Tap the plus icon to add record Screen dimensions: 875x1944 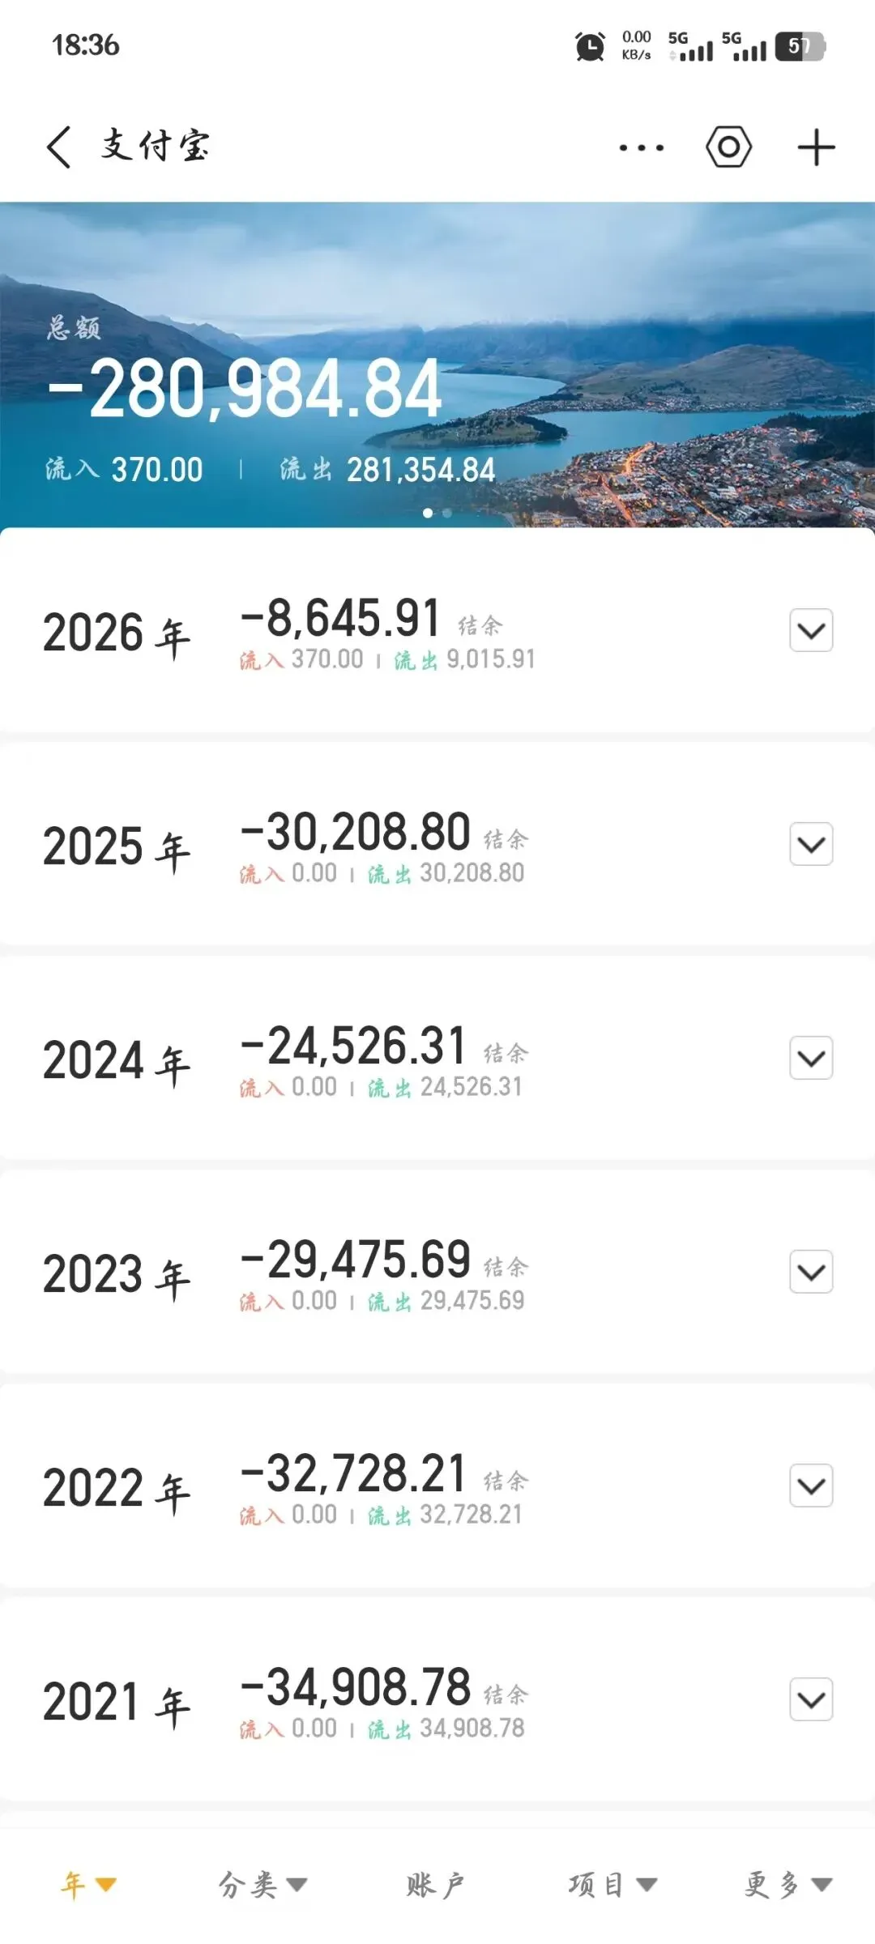[816, 148]
